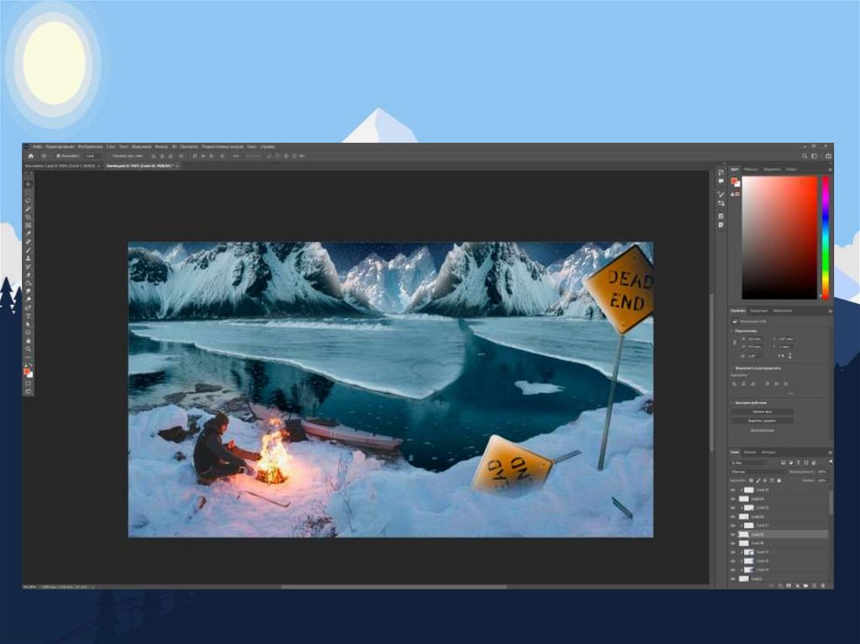Click the create new layer icon
Viewport: 860px width, 644px height.
click(814, 586)
